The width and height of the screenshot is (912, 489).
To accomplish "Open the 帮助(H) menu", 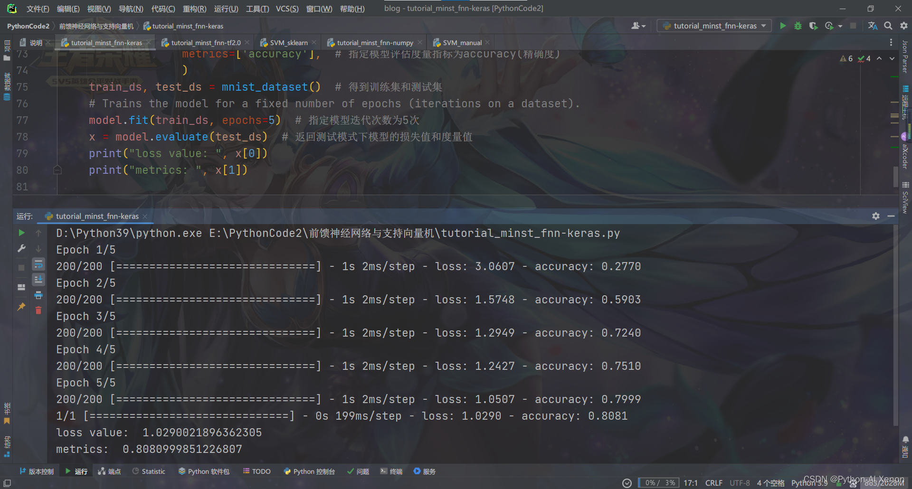I will pyautogui.click(x=352, y=9).
